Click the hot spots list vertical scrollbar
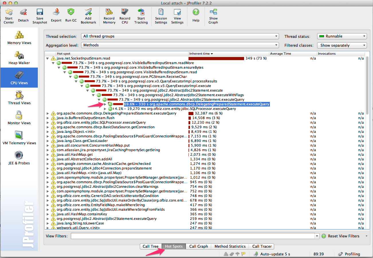 367,85
